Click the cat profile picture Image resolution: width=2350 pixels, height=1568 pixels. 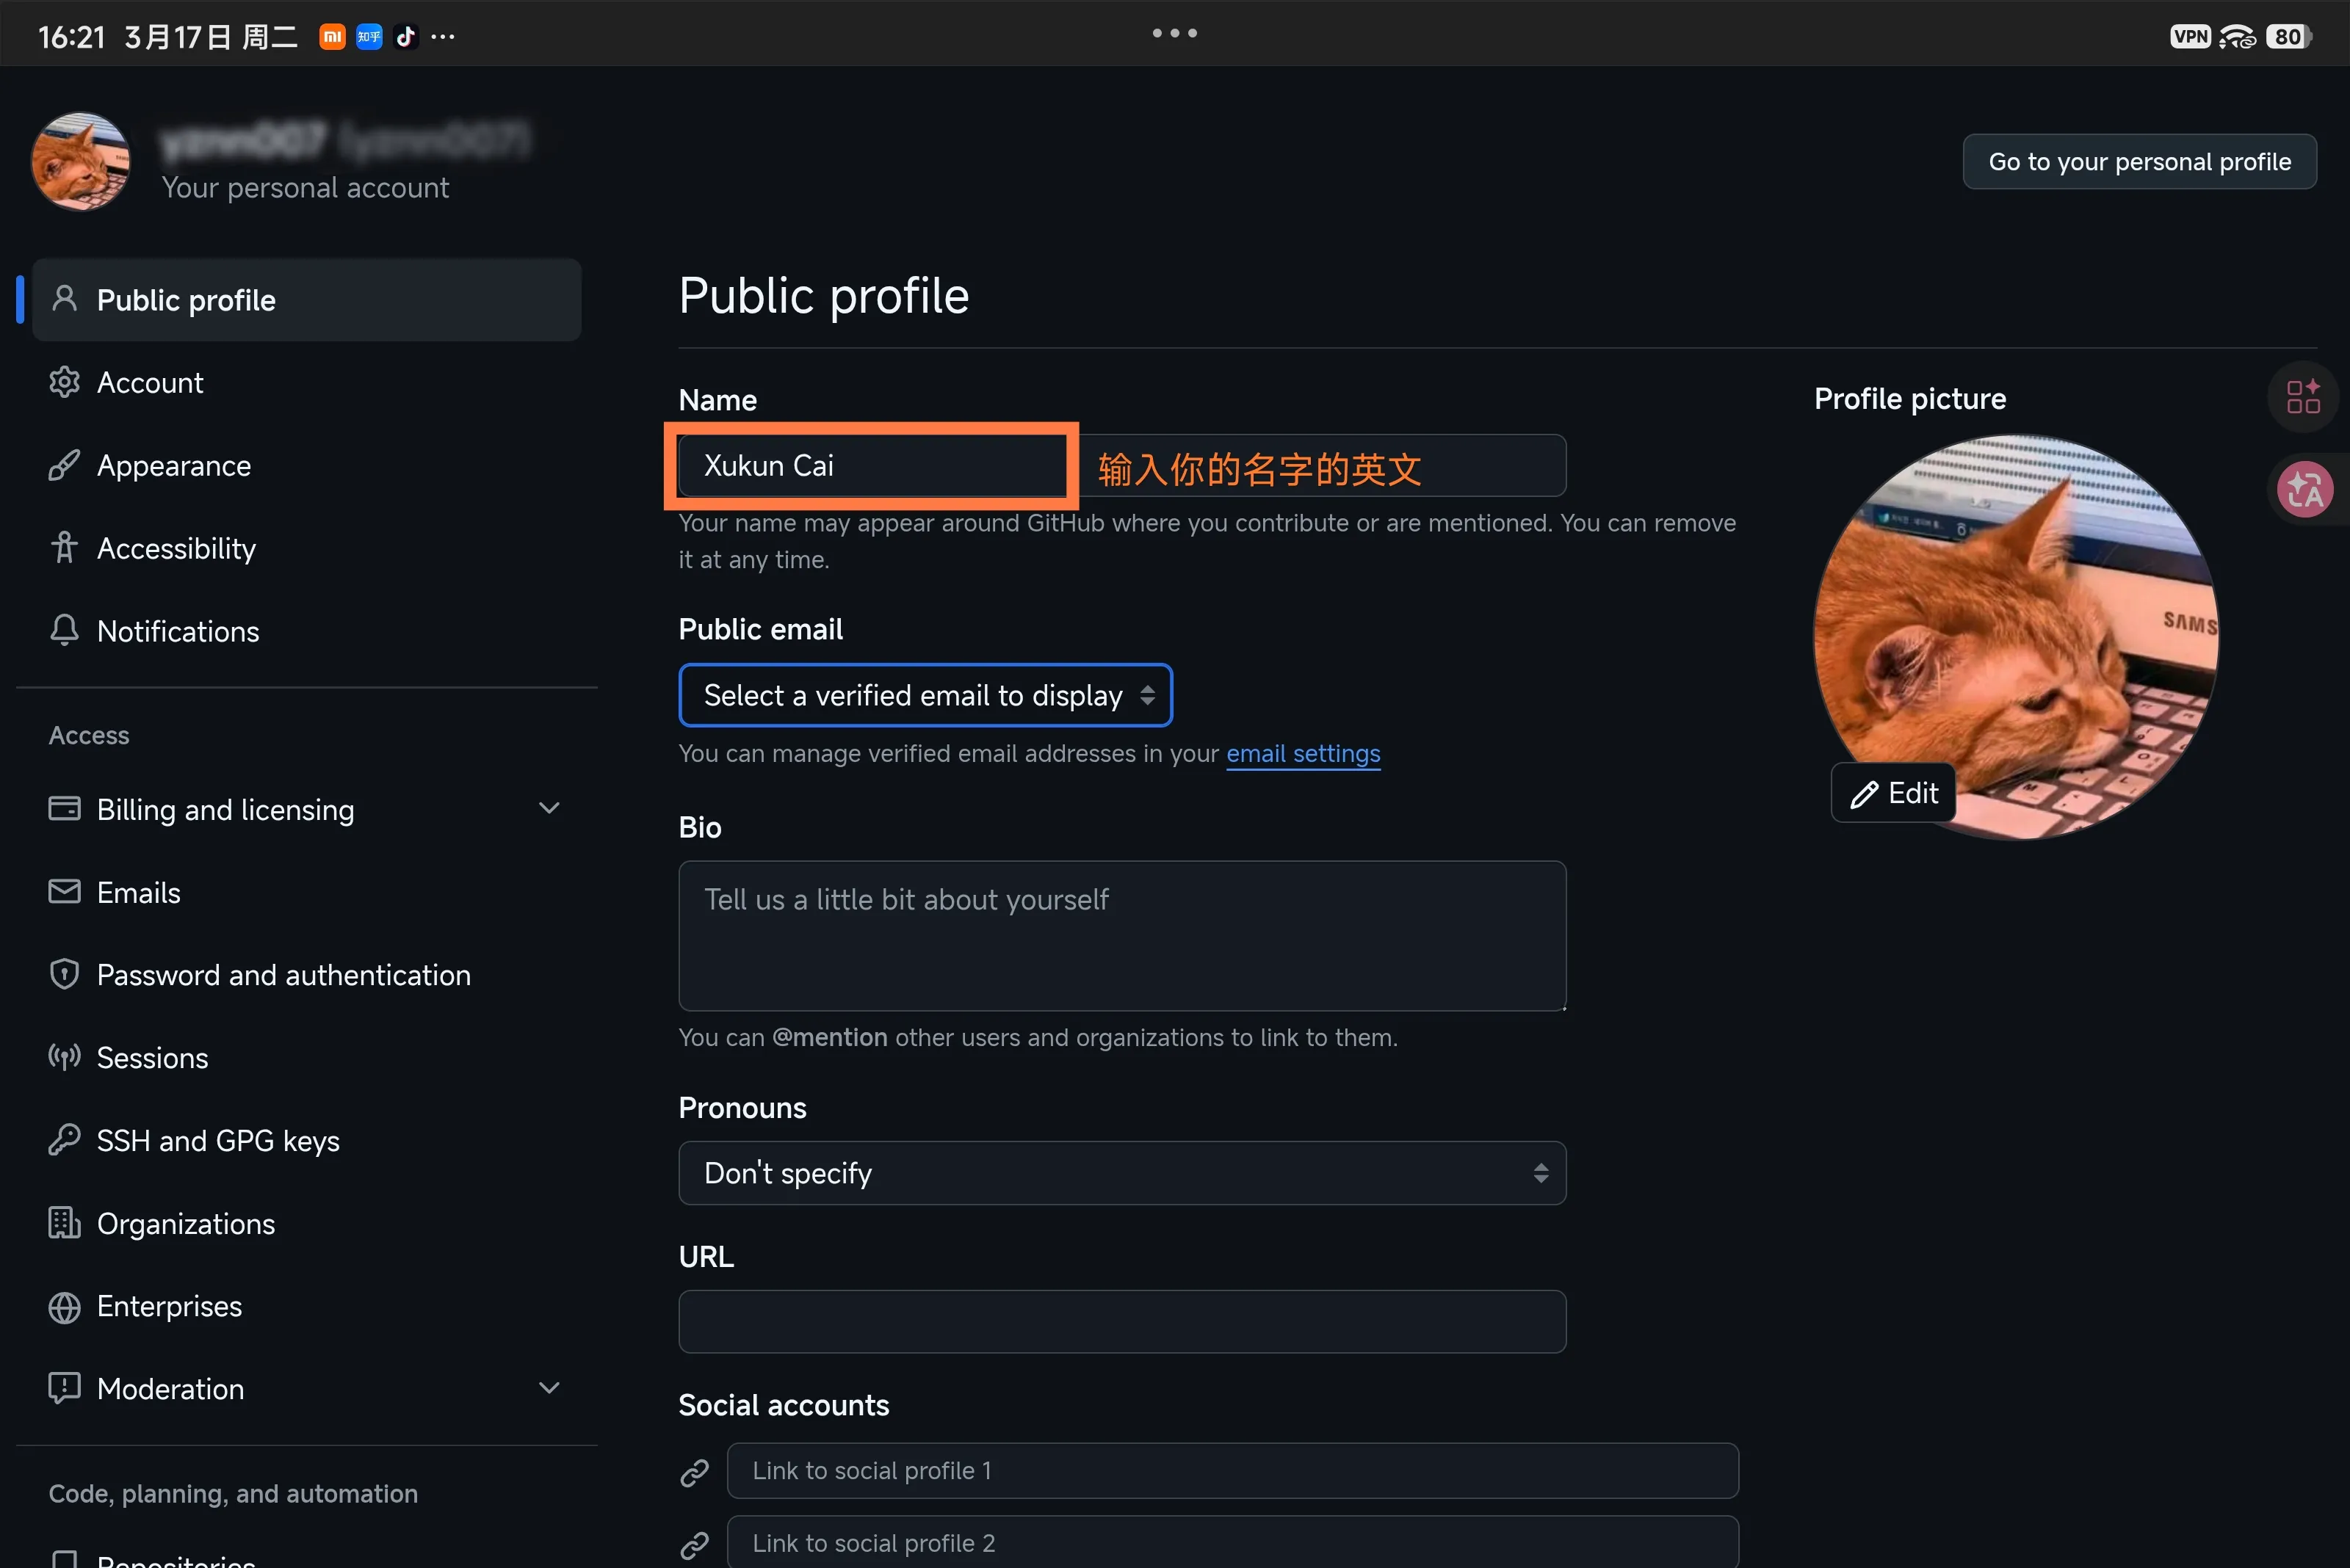click(x=2016, y=636)
